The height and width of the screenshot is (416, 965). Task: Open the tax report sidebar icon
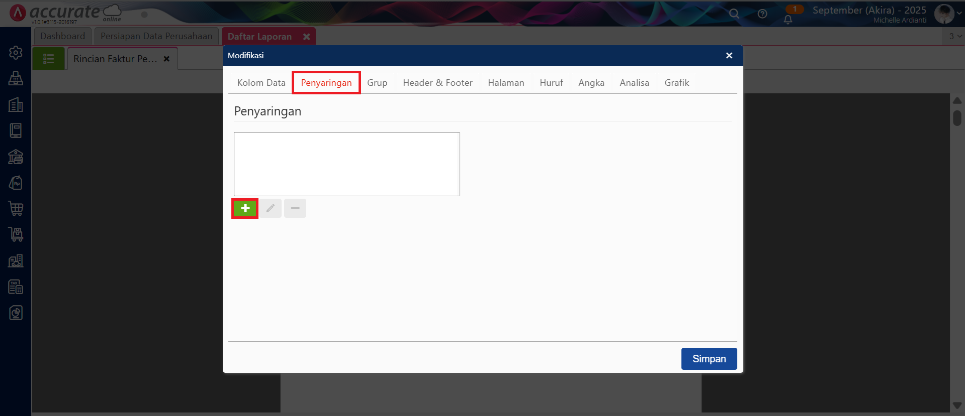pyautogui.click(x=16, y=287)
